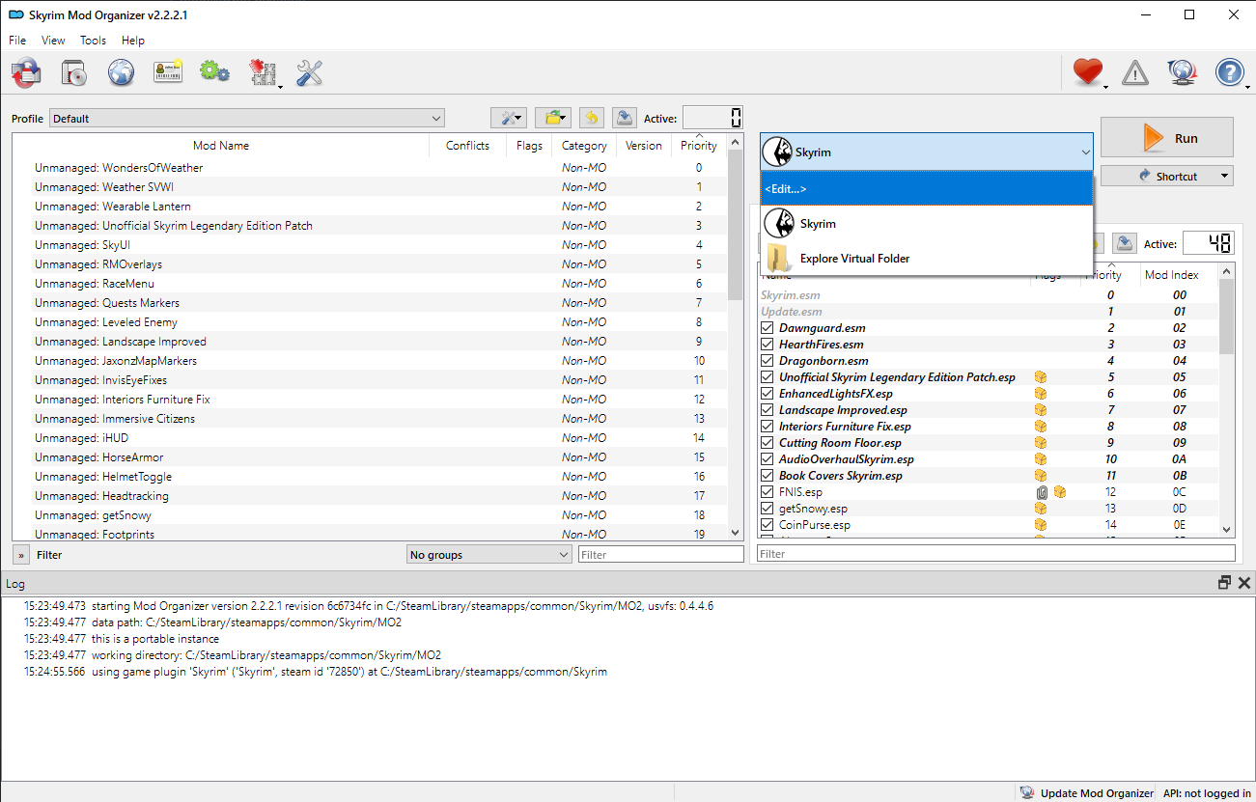Uncheck the FNIS.esp plugin checkbox
Screen dimensions: 1256x802
[768, 492]
